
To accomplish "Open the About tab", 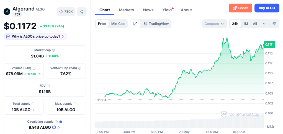I will coord(186,10).
